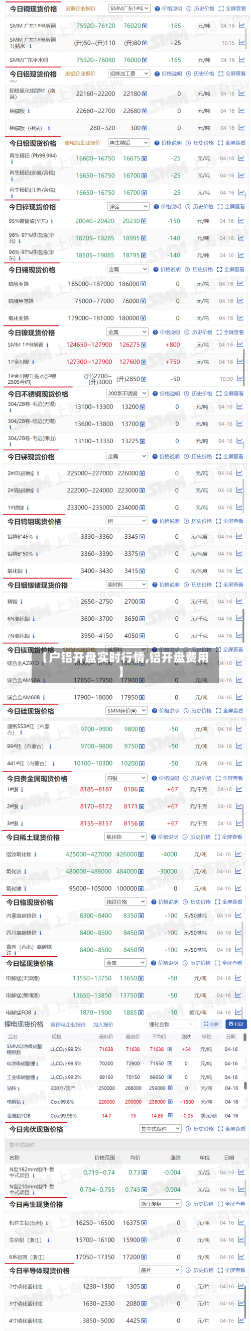Click 废铜企业报价 link
The height and width of the screenshot is (1331, 251).
80,8
